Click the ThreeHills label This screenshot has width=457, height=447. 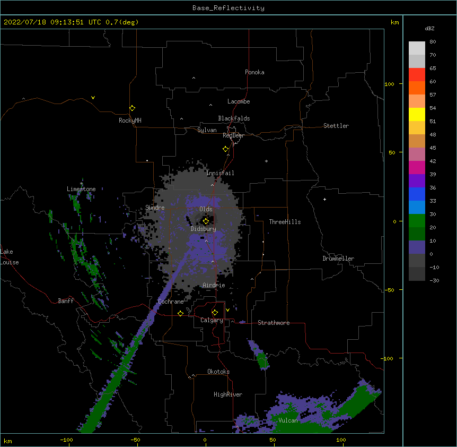pos(285,222)
